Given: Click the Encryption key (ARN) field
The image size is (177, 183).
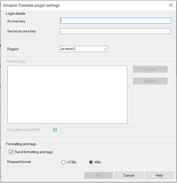Looking at the screenshot, I should [117, 130].
